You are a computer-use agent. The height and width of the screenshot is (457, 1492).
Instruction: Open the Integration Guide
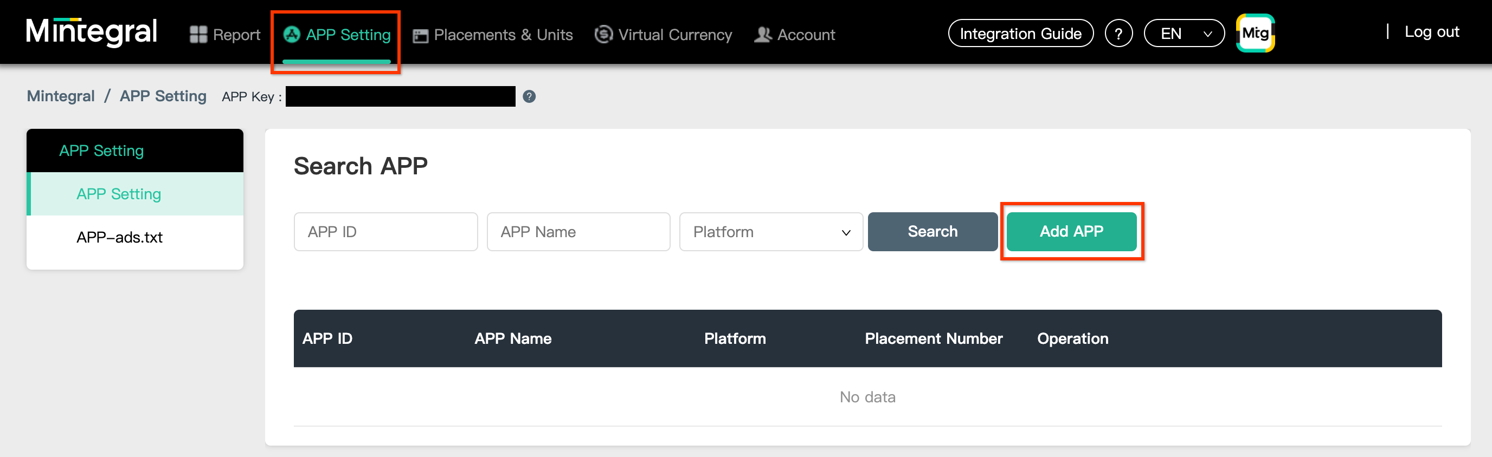tap(1020, 34)
